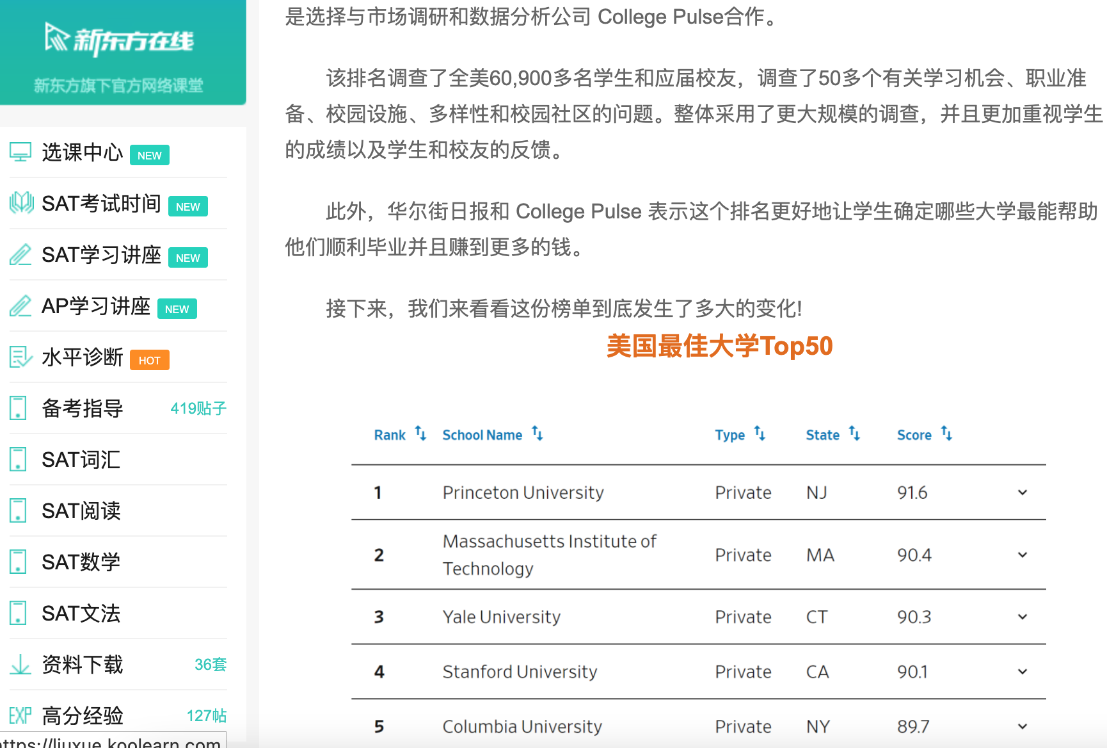Go to SAT数学 section
Image resolution: width=1107 pixels, height=748 pixels.
click(x=81, y=562)
